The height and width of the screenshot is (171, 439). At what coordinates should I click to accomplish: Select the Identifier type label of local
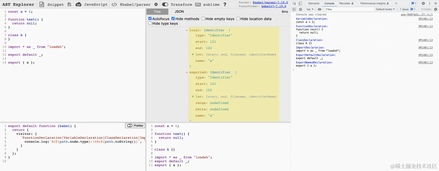214,30
